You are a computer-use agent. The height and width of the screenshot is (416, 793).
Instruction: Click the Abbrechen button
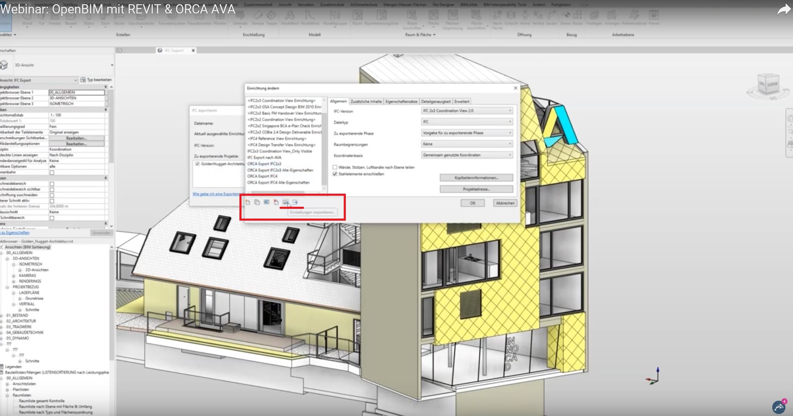click(505, 203)
